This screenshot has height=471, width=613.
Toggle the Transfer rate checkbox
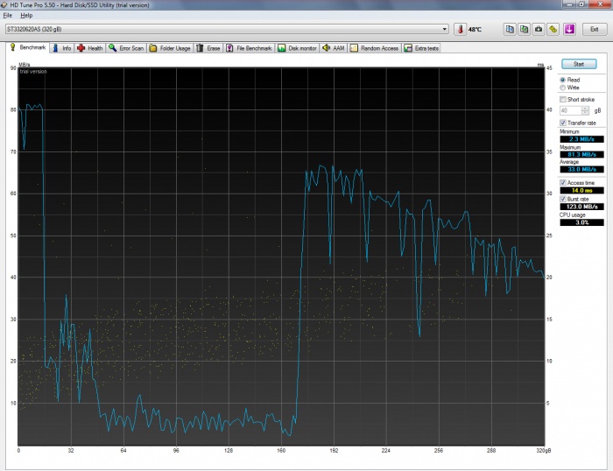click(563, 123)
